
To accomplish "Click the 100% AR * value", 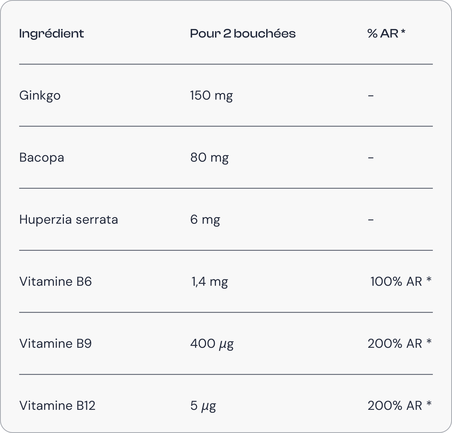I will (x=401, y=282).
